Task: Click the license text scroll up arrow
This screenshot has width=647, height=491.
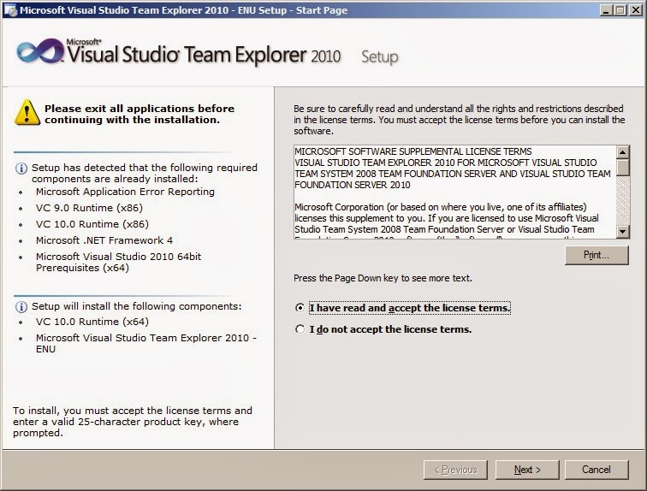Action: point(623,152)
